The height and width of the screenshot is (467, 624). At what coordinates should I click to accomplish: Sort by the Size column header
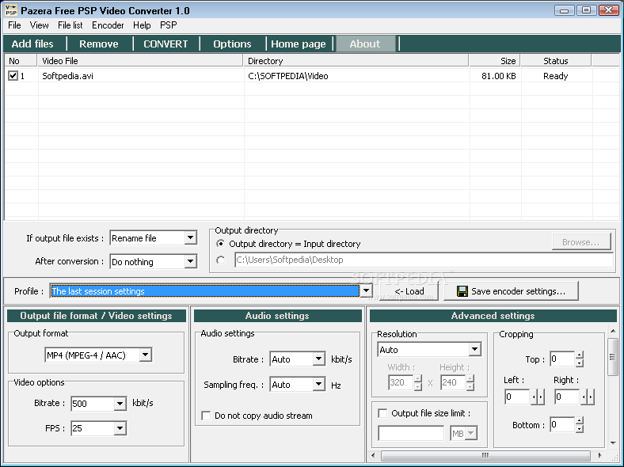point(495,61)
